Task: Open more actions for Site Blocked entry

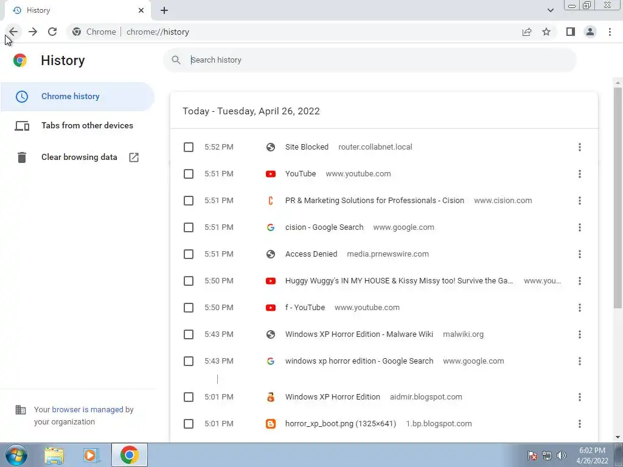Action: coord(580,147)
